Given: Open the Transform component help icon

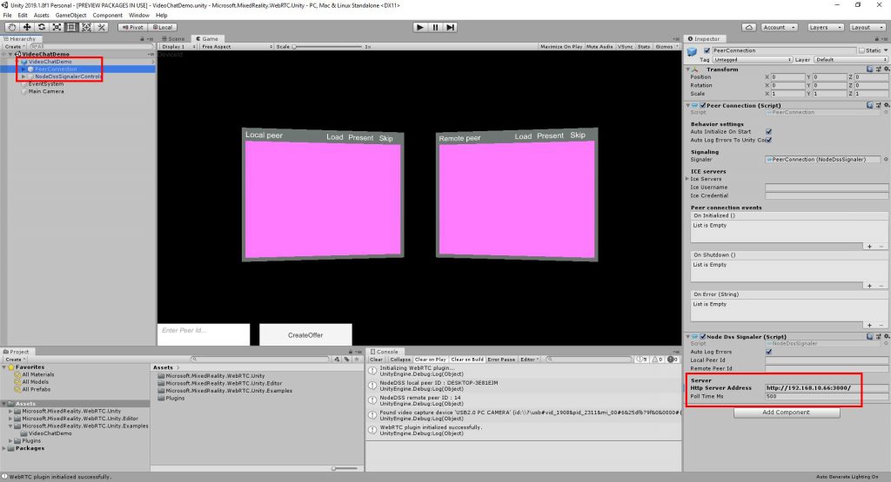Looking at the screenshot, I should click(869, 69).
